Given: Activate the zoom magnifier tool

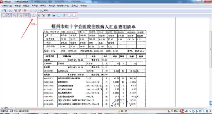Looking at the screenshot, I should tap(26, 15).
